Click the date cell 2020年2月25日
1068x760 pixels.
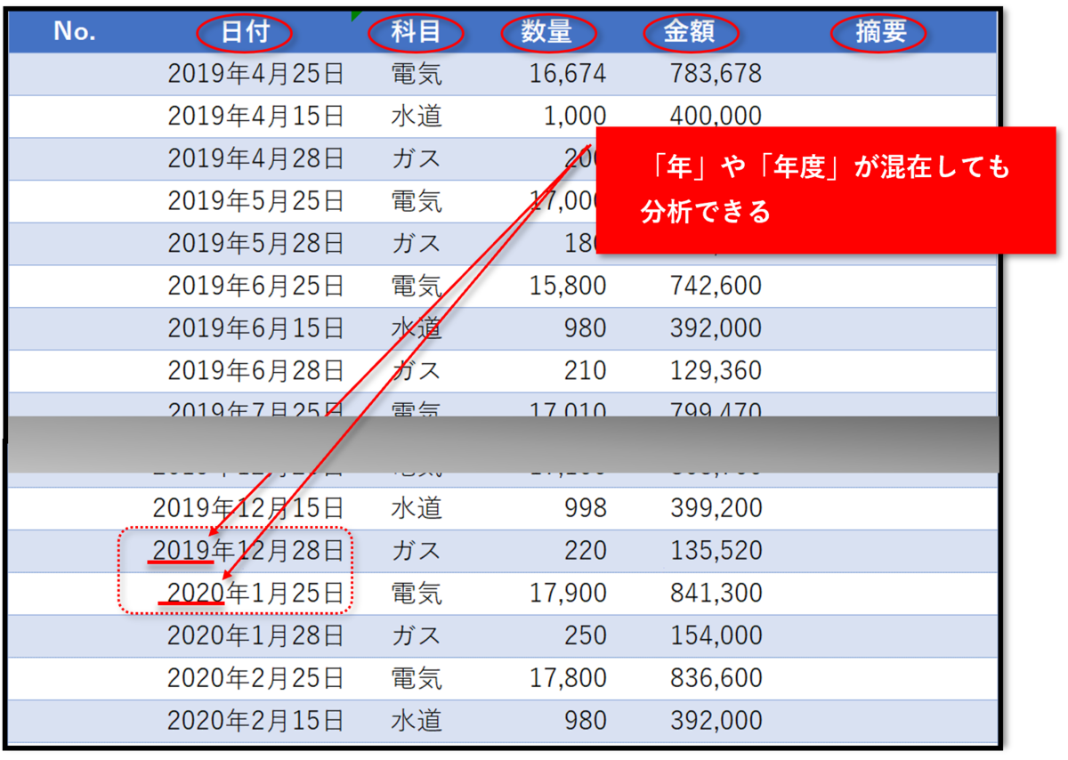255,678
